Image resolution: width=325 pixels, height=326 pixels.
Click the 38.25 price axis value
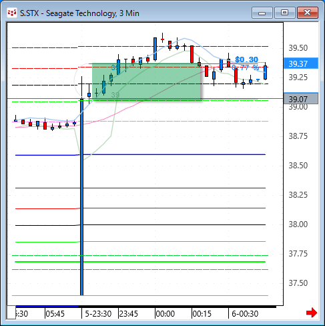pyautogui.click(x=298, y=195)
